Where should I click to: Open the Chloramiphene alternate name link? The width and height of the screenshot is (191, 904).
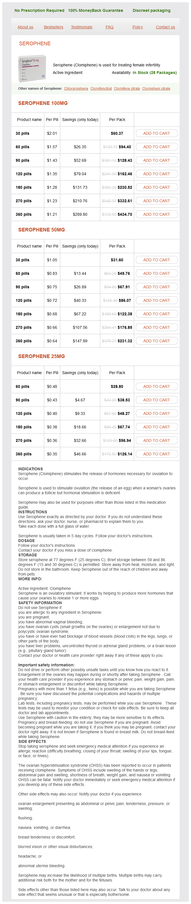tap(76, 88)
